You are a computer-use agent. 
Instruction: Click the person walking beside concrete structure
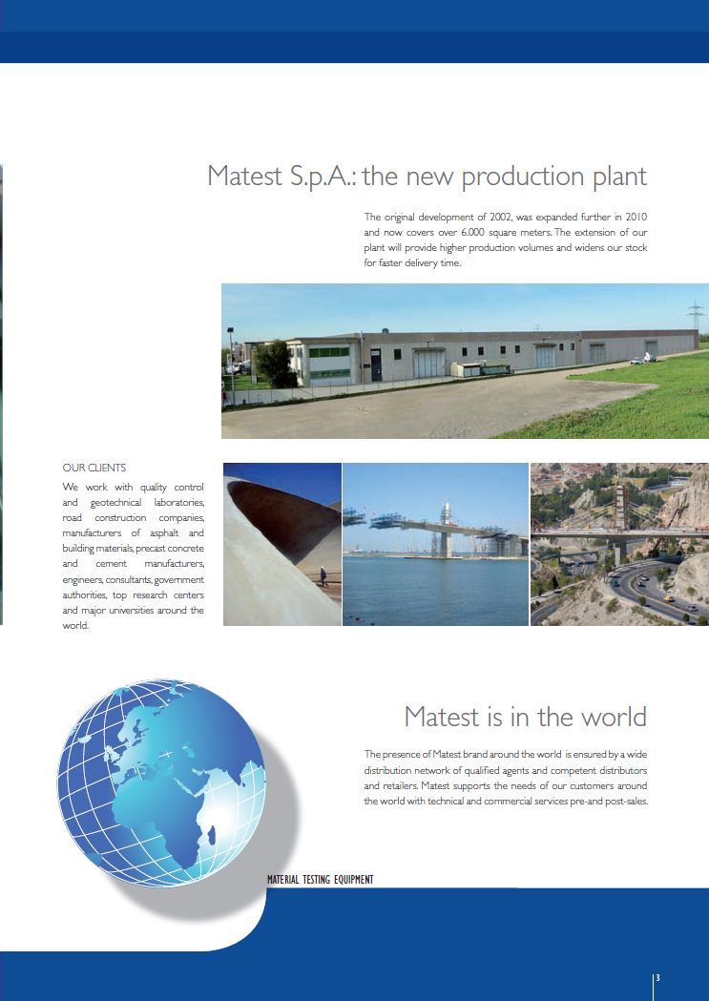322,575
